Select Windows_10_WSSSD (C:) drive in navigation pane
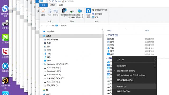Image resolution: width=169 pixels, height=95 pixels. point(56,64)
